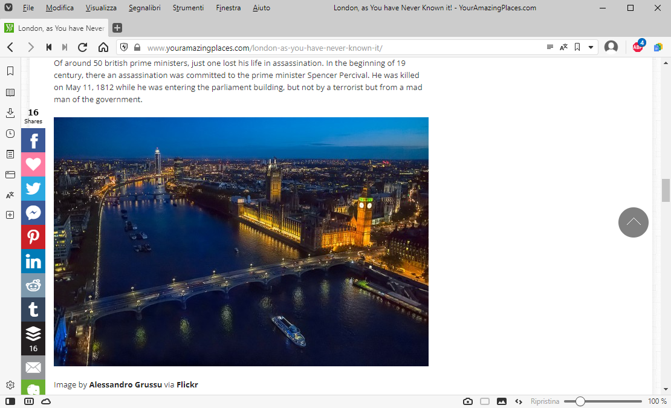Click the page scrollbar down arrow
This screenshot has width=671, height=408.
click(666, 390)
